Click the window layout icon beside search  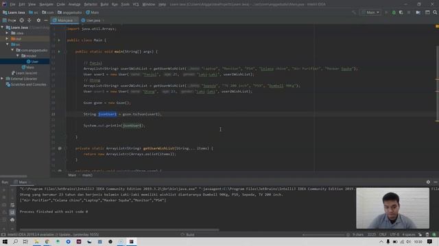tap(427, 12)
